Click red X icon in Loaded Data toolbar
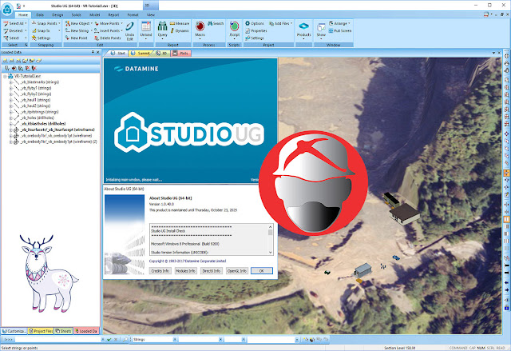 point(34,68)
